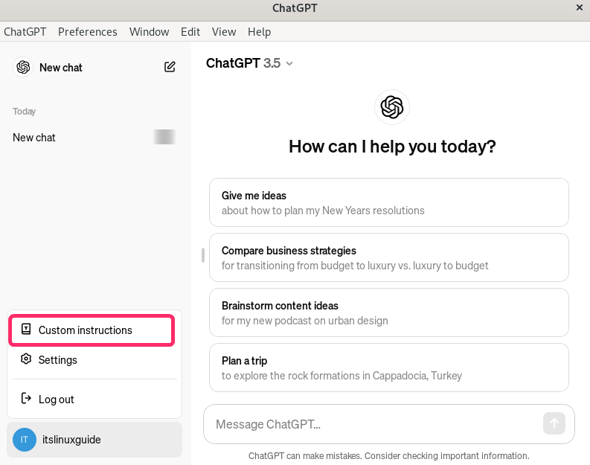
Task: Click the Message ChatGPT input field
Action: point(372,424)
